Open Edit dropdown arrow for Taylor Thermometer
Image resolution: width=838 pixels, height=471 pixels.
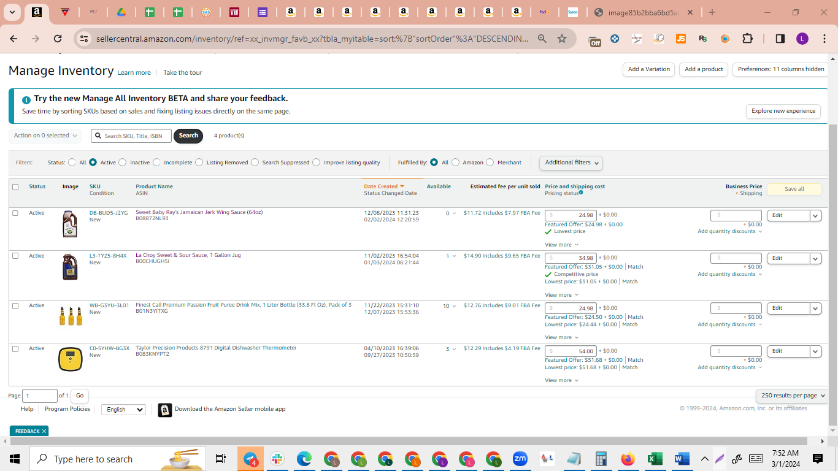(815, 351)
